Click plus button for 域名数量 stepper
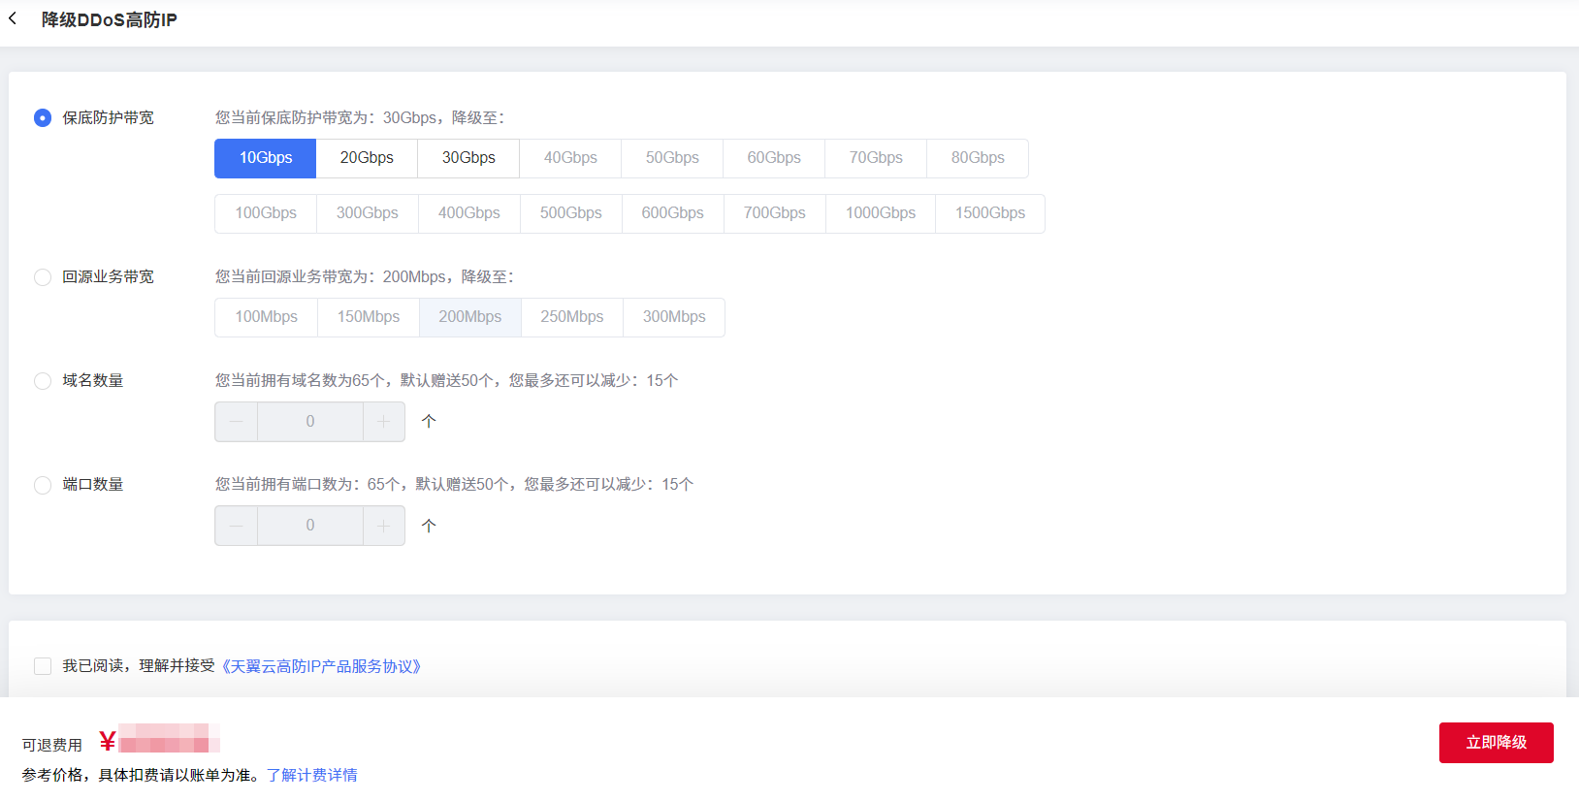Viewport: 1579px width, 801px height. [384, 422]
